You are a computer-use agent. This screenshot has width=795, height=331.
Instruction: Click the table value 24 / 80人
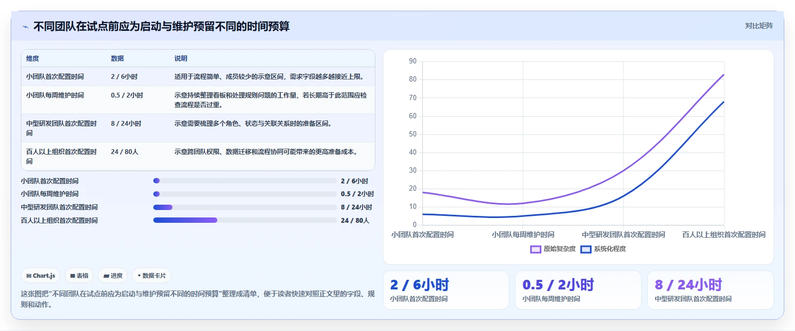tap(125, 152)
